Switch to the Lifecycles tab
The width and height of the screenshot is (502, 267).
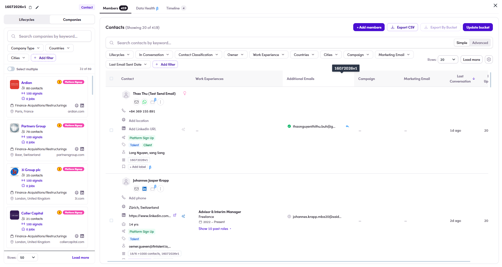click(x=27, y=20)
